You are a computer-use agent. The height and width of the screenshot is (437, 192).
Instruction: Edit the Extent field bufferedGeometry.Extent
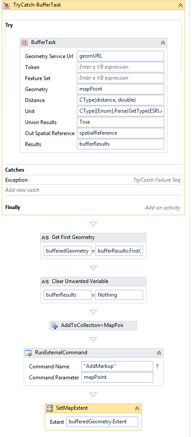pyautogui.click(x=103, y=422)
